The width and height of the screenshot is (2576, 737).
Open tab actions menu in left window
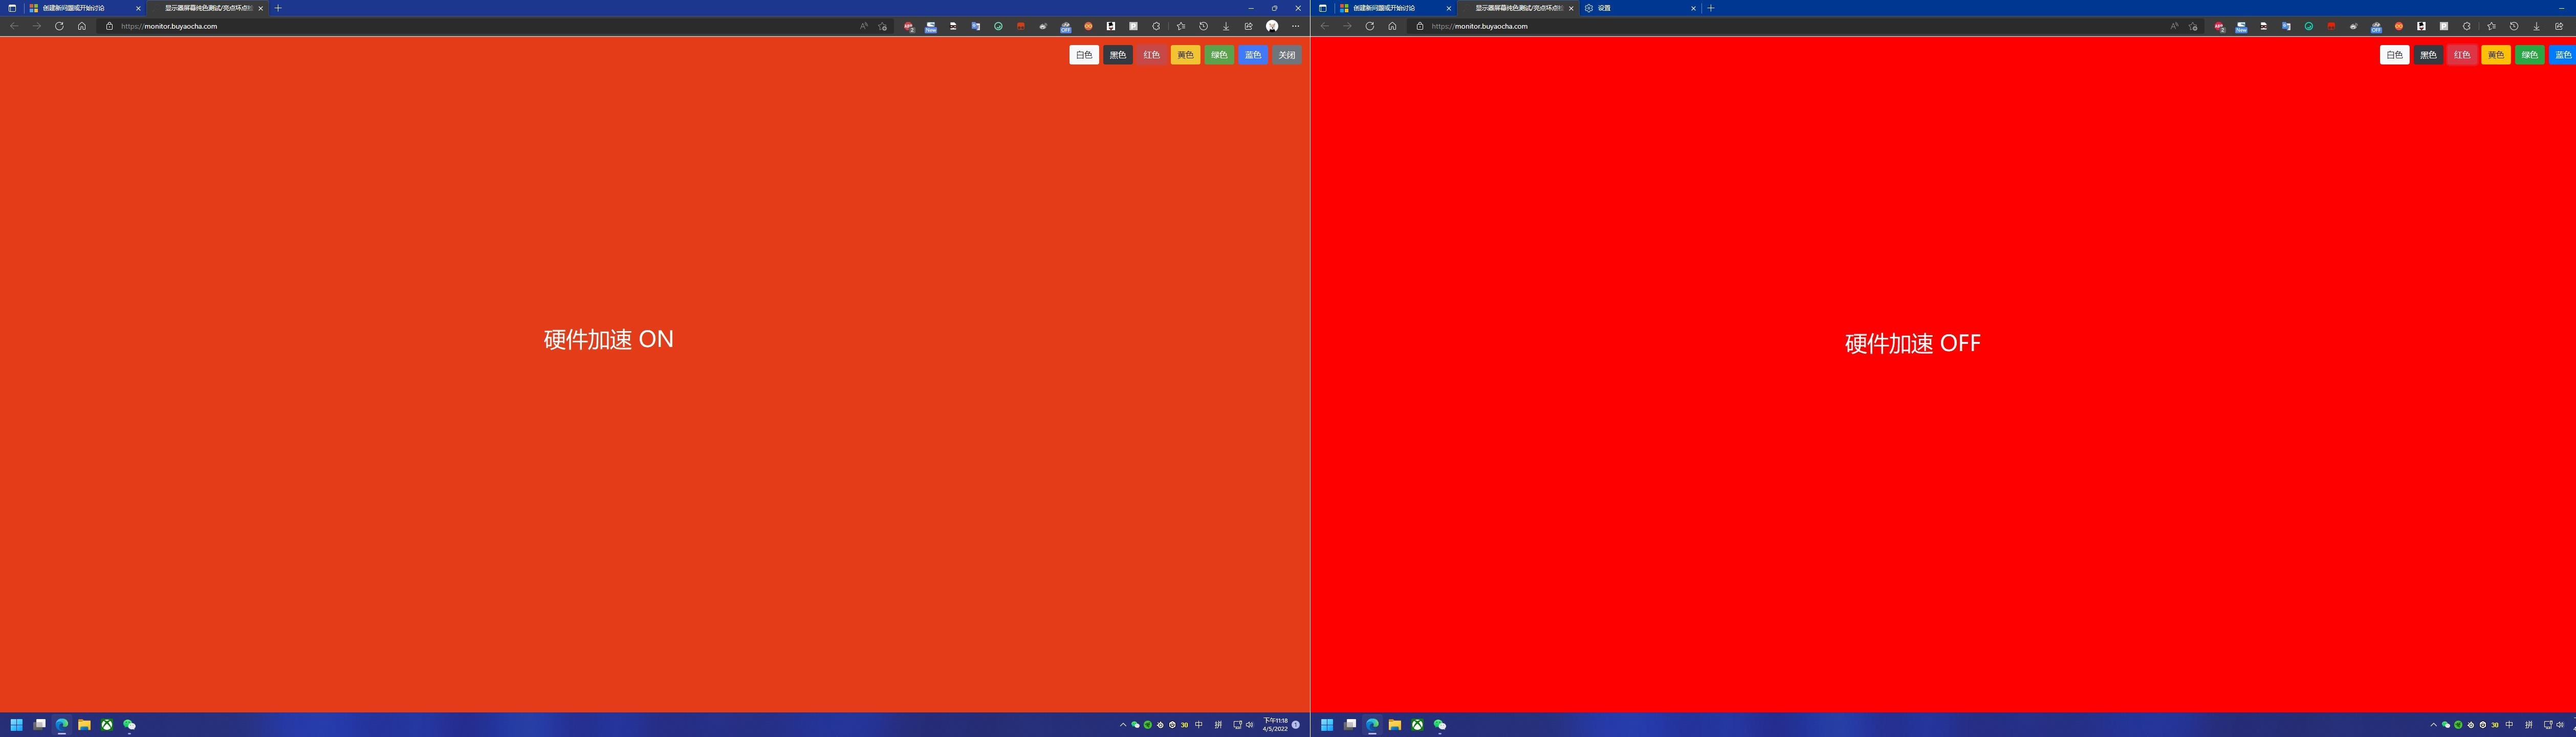point(12,8)
